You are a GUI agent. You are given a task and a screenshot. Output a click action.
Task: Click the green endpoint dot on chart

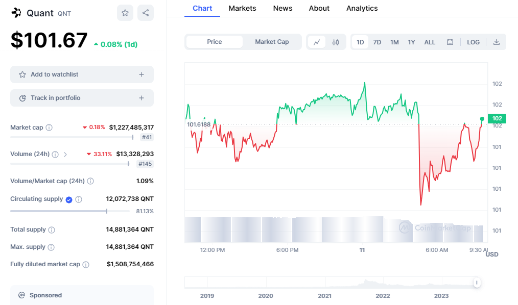tap(482, 119)
